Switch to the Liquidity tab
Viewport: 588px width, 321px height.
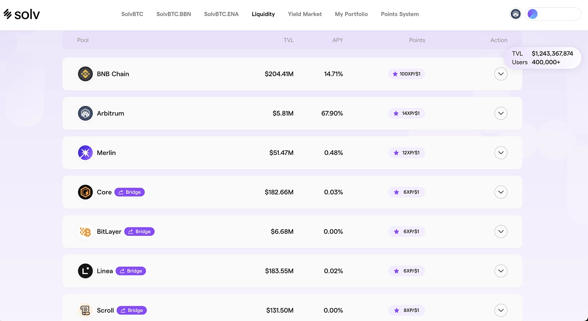click(263, 14)
